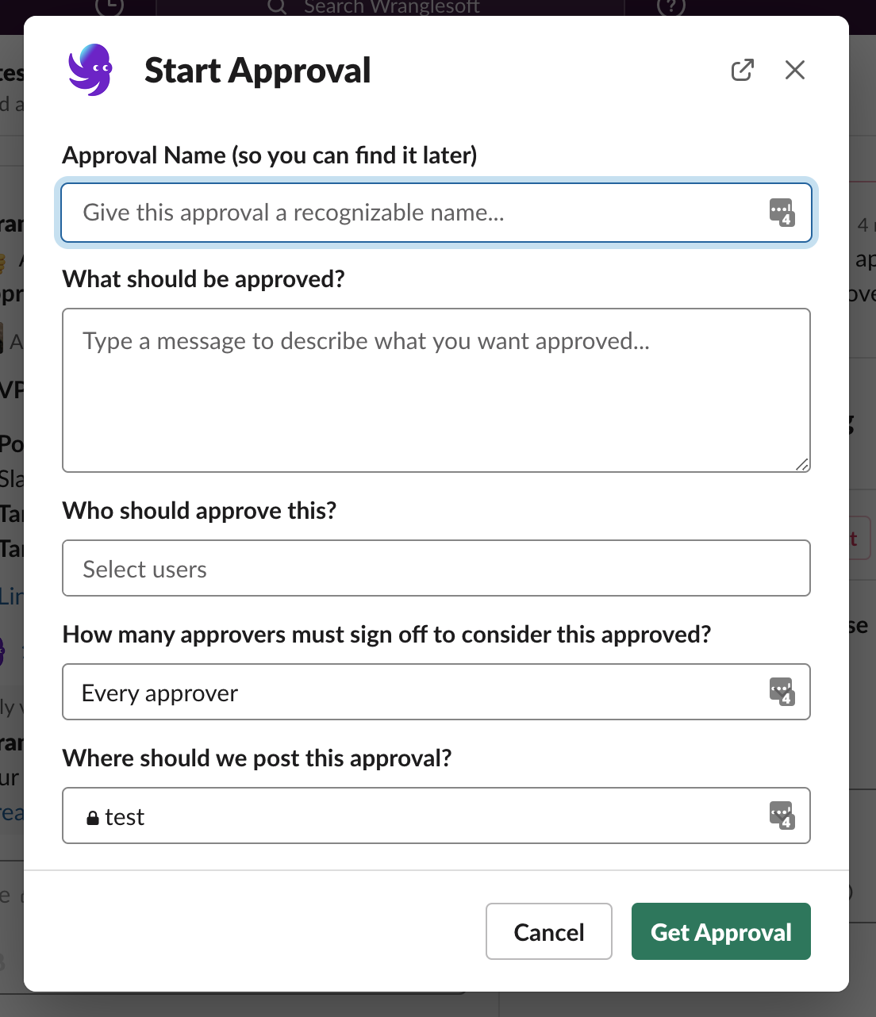Click the notification badge icon in Approval Name field
This screenshot has width=876, height=1017.
click(x=783, y=213)
